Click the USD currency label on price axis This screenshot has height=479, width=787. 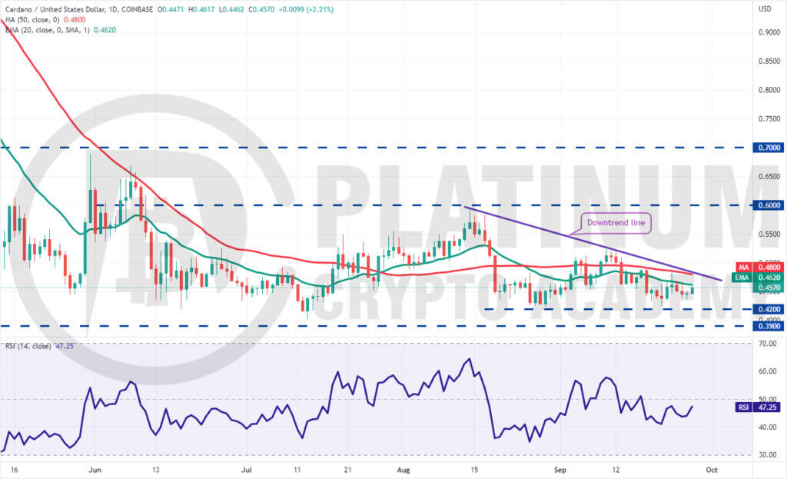pos(765,9)
